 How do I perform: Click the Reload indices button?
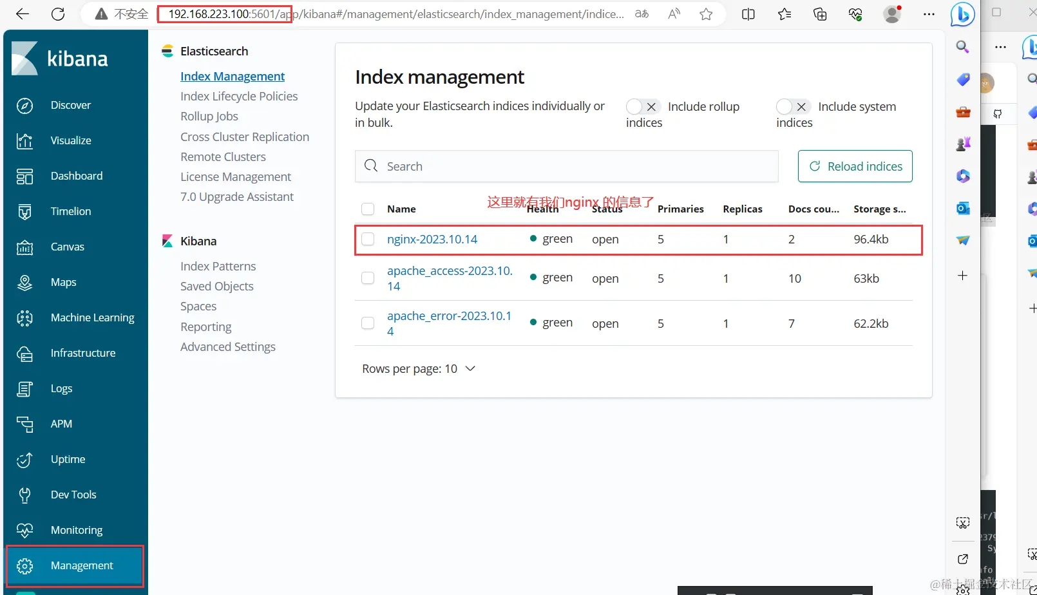click(855, 166)
